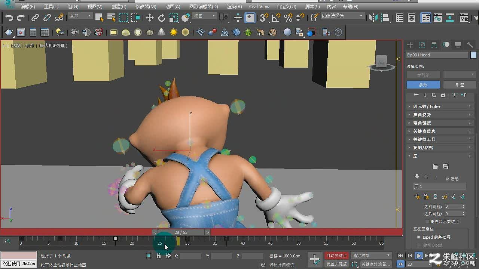
Task: Open the 创建选择集 dropdown
Action: click(x=342, y=16)
